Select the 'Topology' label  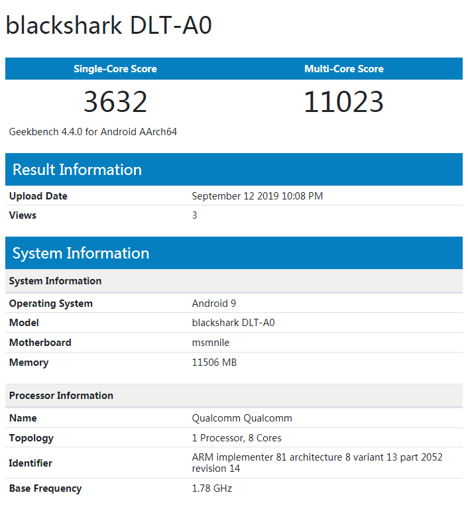tap(31, 438)
